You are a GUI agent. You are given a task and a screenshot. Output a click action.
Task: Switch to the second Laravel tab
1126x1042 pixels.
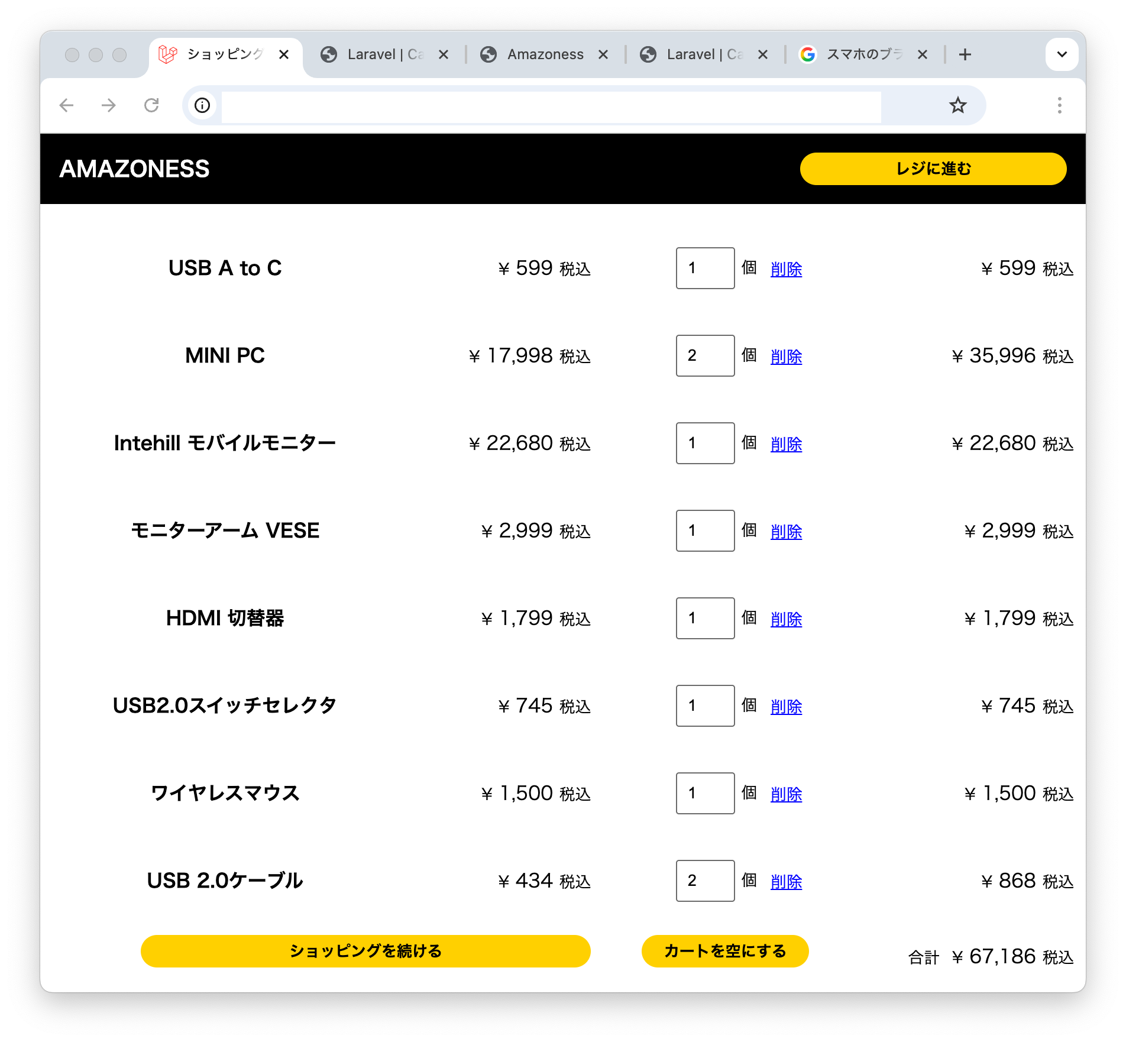(704, 54)
